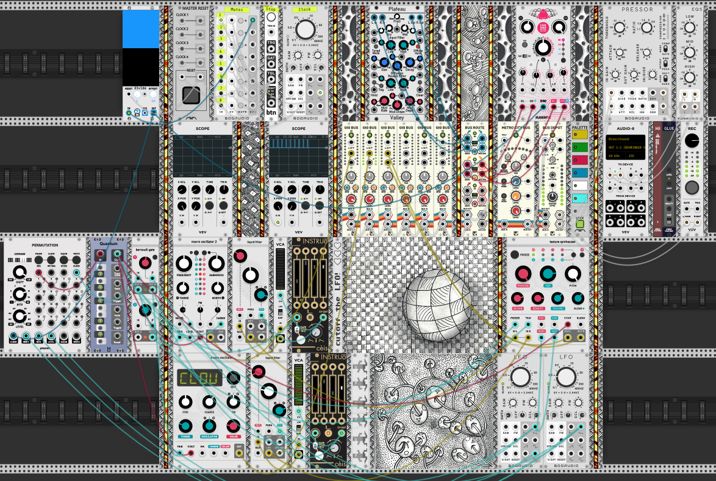Click the HARMONICS knob on macro oscillator 2
Screen dimensions: 716x481
click(217, 263)
